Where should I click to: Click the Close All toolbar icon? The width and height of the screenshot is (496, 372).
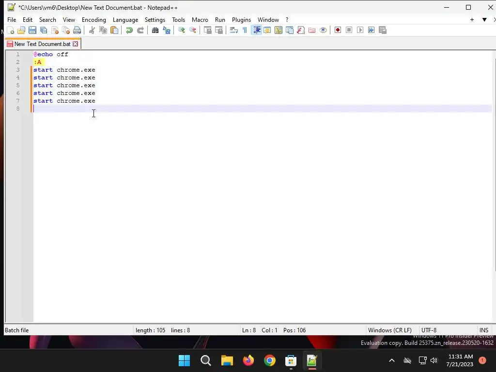pos(66,30)
